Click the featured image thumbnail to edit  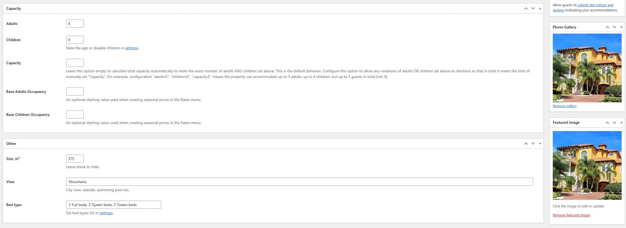587,165
